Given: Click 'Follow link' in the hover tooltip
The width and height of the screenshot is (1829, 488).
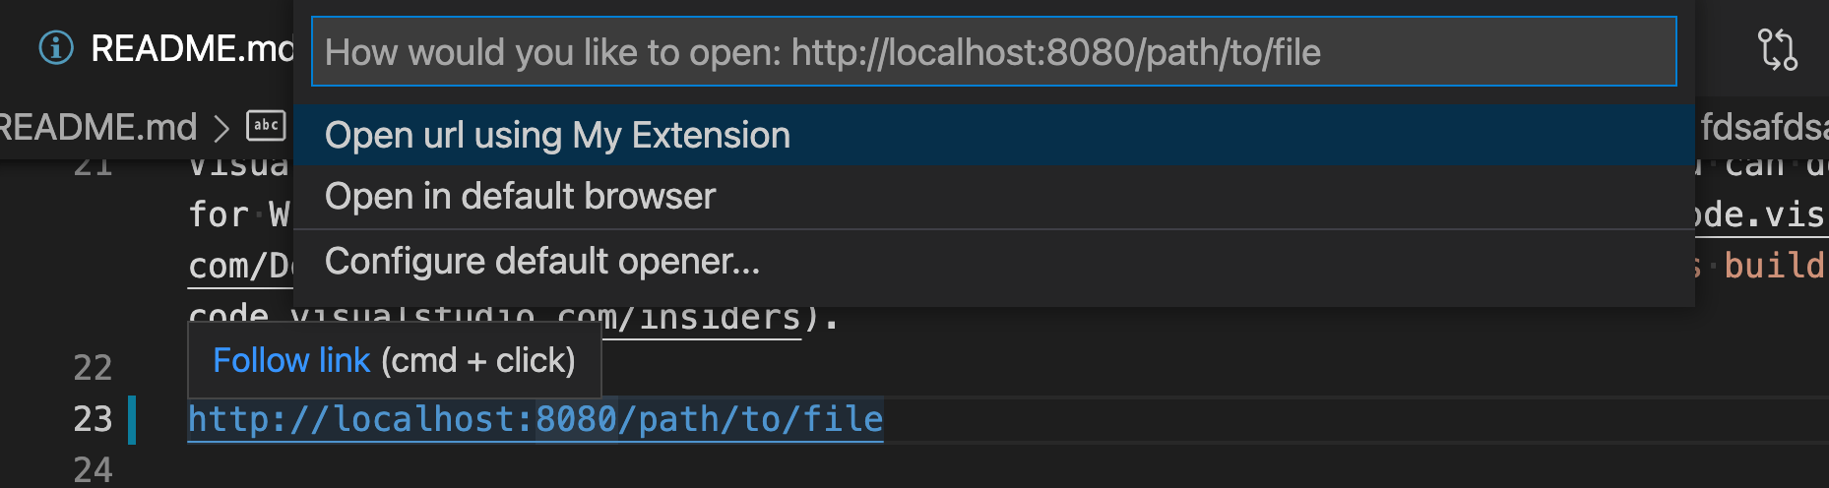Looking at the screenshot, I should click(291, 361).
